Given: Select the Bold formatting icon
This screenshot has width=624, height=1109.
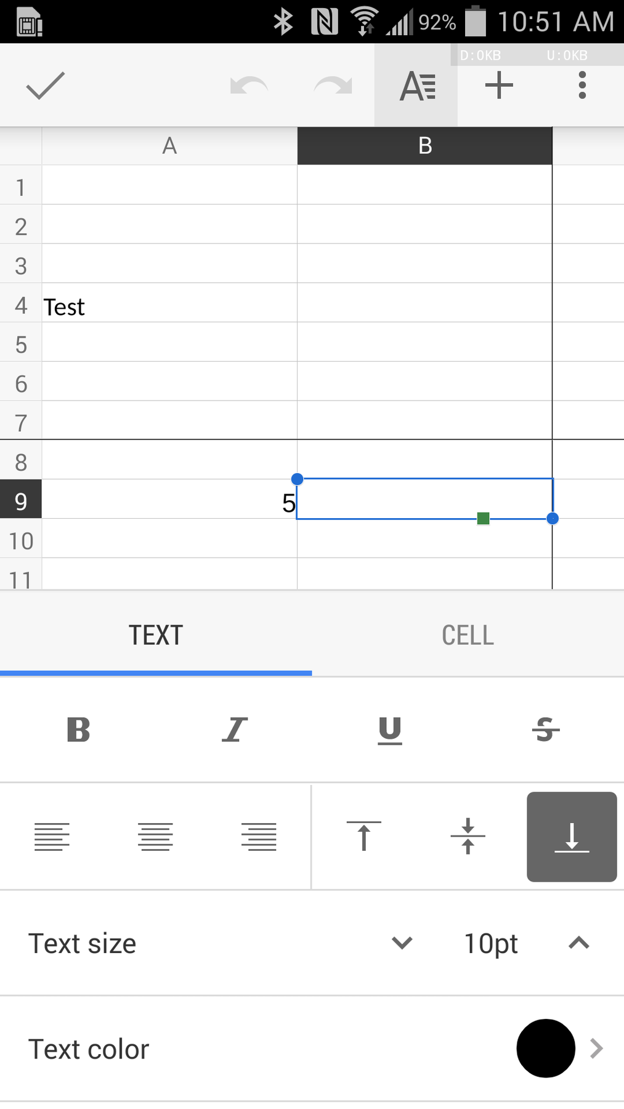Looking at the screenshot, I should pyautogui.click(x=78, y=730).
